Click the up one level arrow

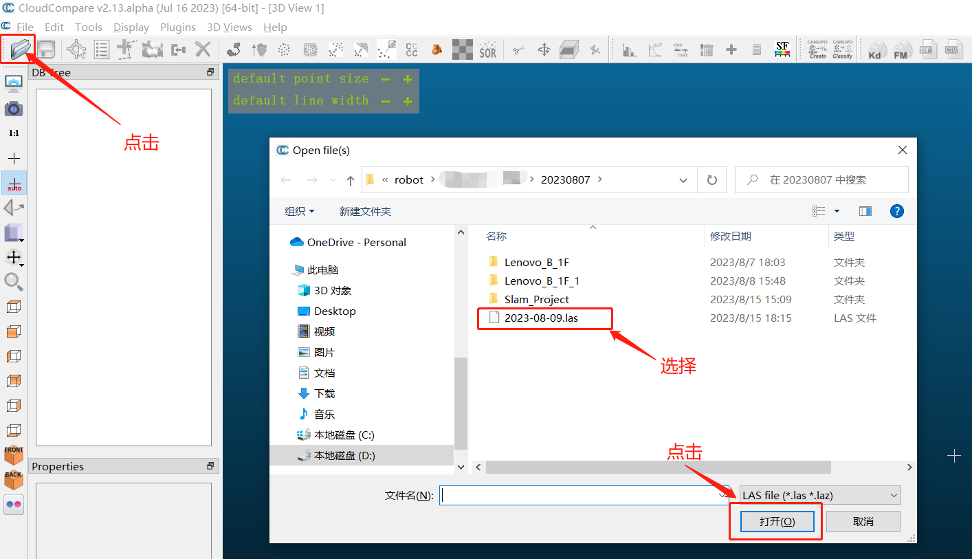351,180
